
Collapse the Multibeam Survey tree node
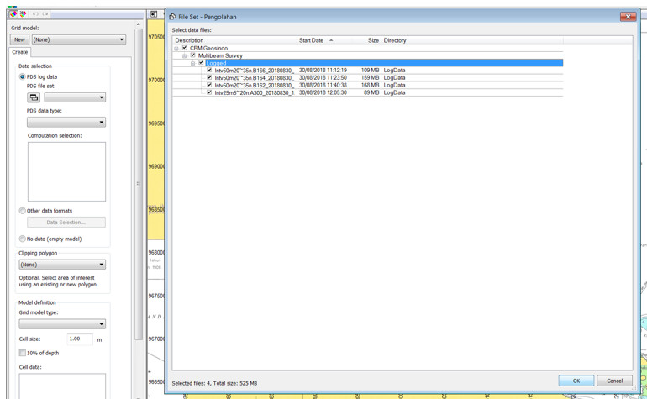[x=185, y=55]
